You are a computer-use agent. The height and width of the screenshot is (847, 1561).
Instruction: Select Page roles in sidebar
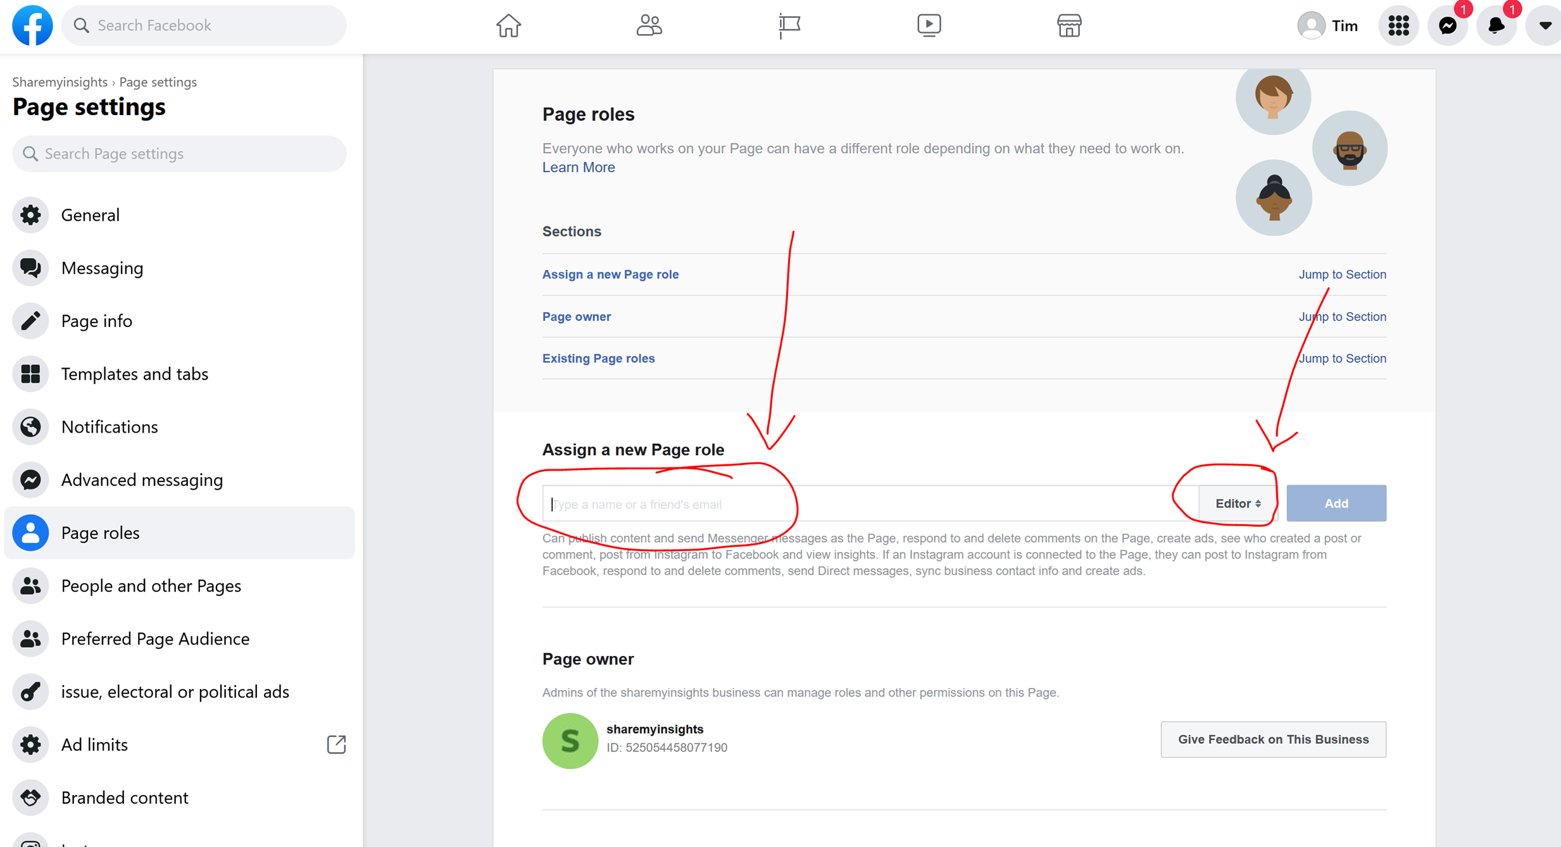[x=179, y=533]
